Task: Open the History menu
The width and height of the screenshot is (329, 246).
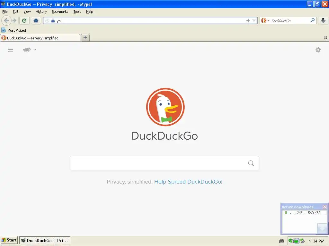Action: click(x=41, y=12)
